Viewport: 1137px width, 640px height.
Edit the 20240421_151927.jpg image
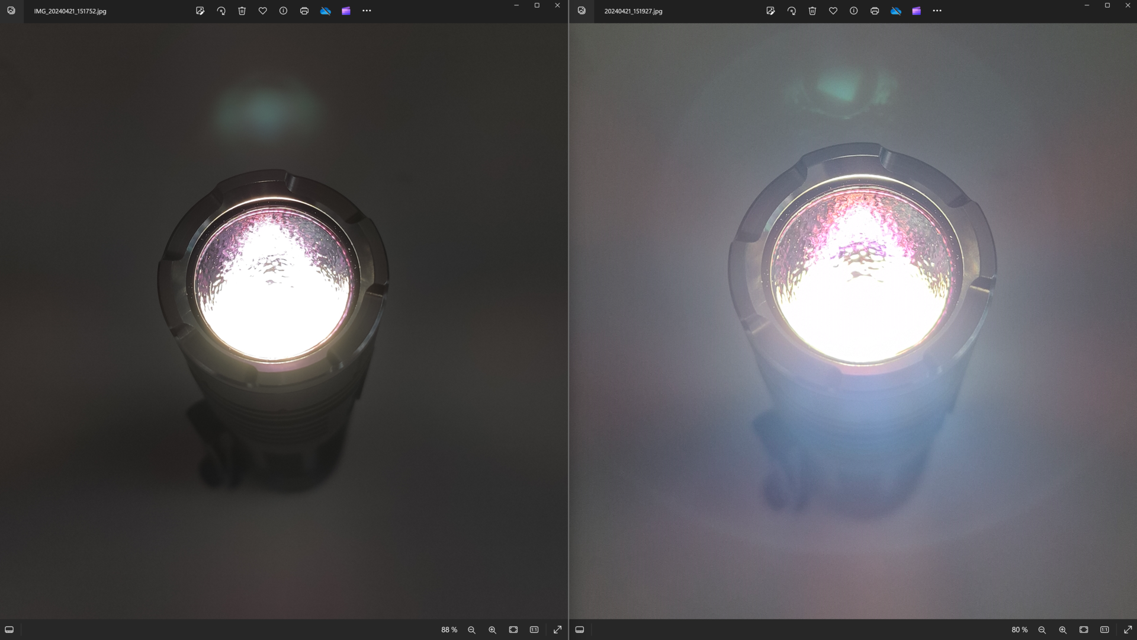point(770,11)
